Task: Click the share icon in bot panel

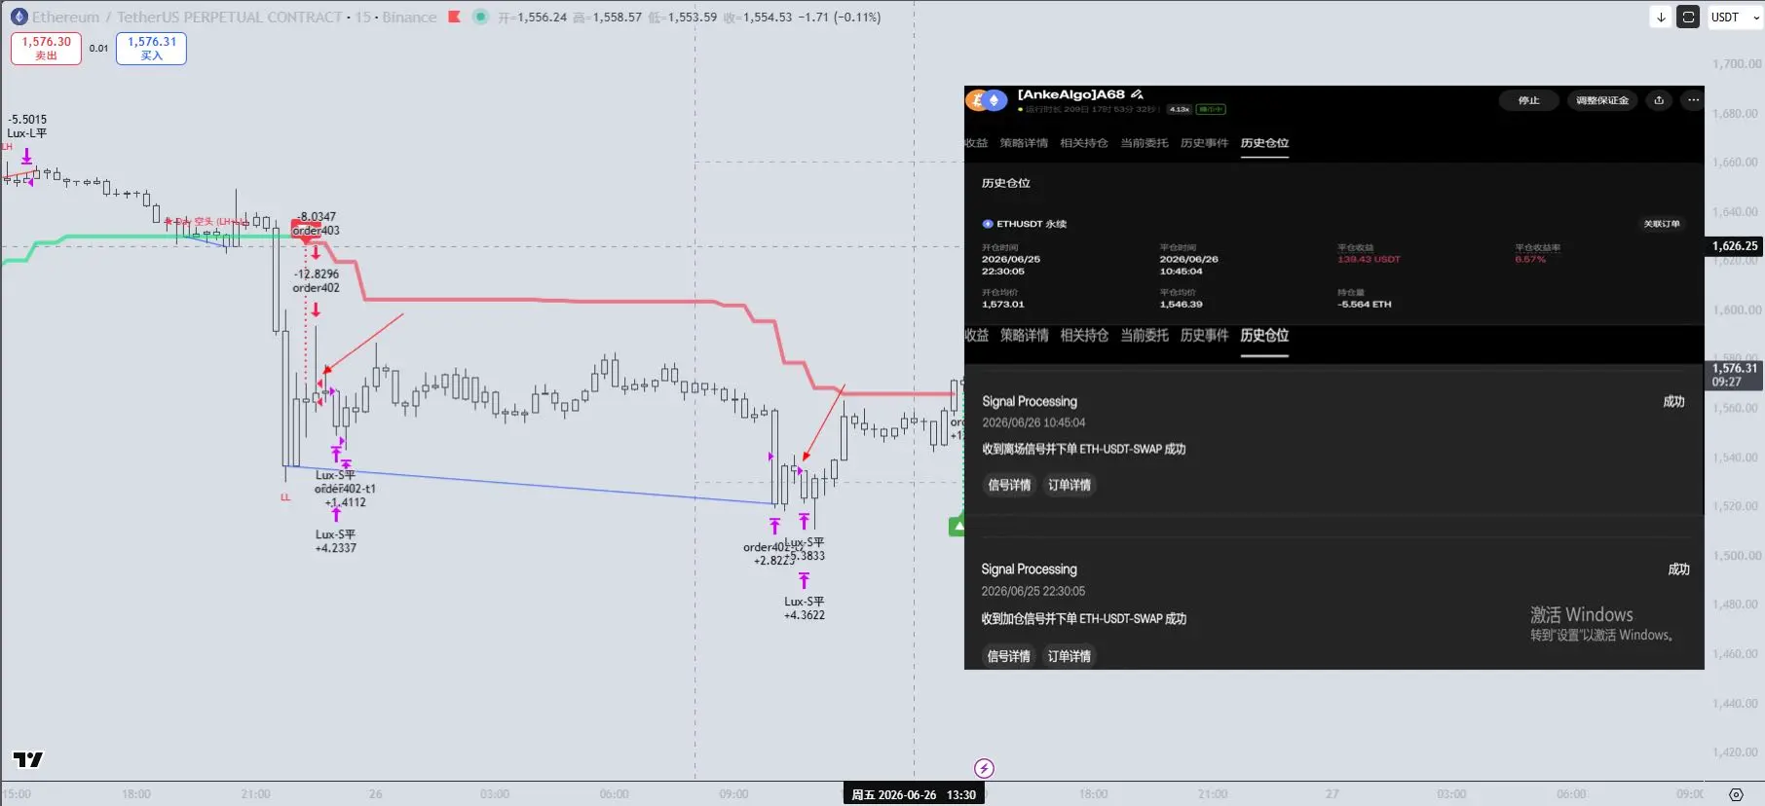Action: 1659,100
